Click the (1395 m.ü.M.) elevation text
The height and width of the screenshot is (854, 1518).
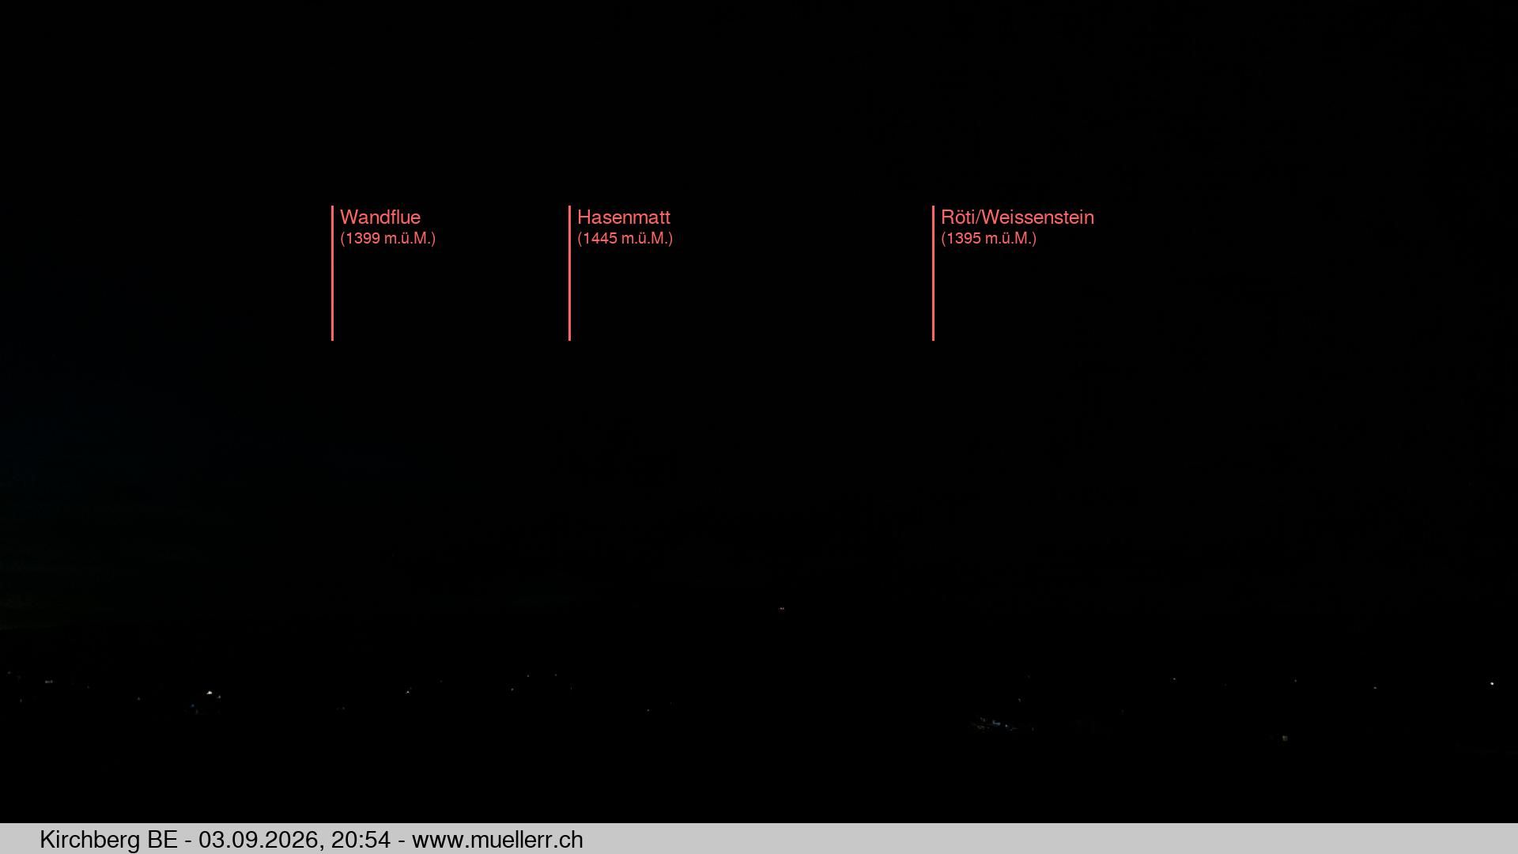(989, 238)
